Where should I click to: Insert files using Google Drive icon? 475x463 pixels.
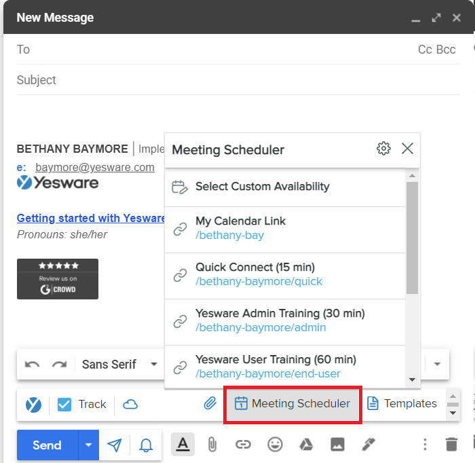[x=306, y=445]
